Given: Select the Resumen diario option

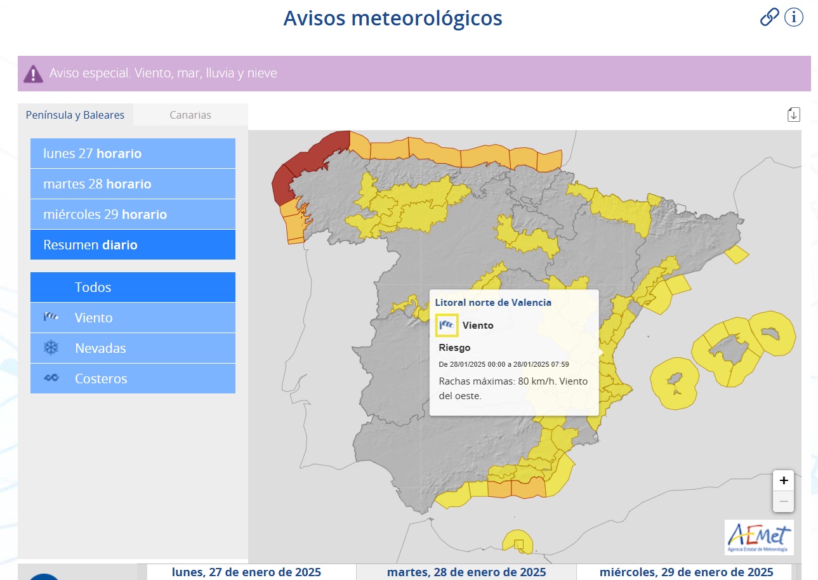Looking at the screenshot, I should pyautogui.click(x=133, y=245).
